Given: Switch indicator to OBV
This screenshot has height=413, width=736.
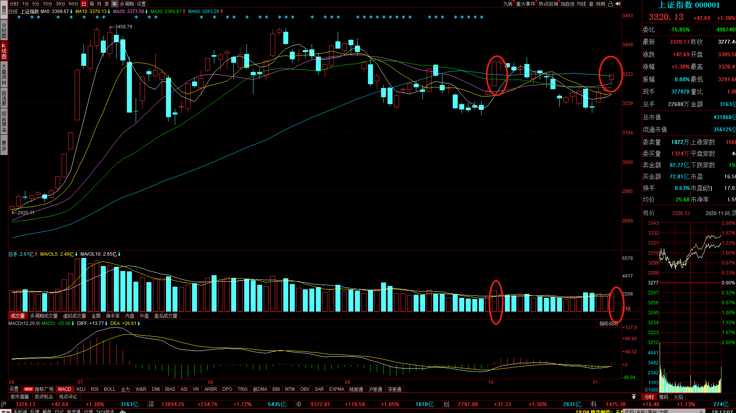Looking at the screenshot, I should pyautogui.click(x=305, y=389).
